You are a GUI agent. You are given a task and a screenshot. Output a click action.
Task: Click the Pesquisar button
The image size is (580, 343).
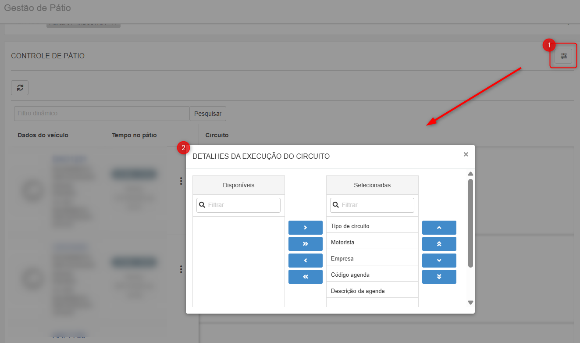pos(208,113)
